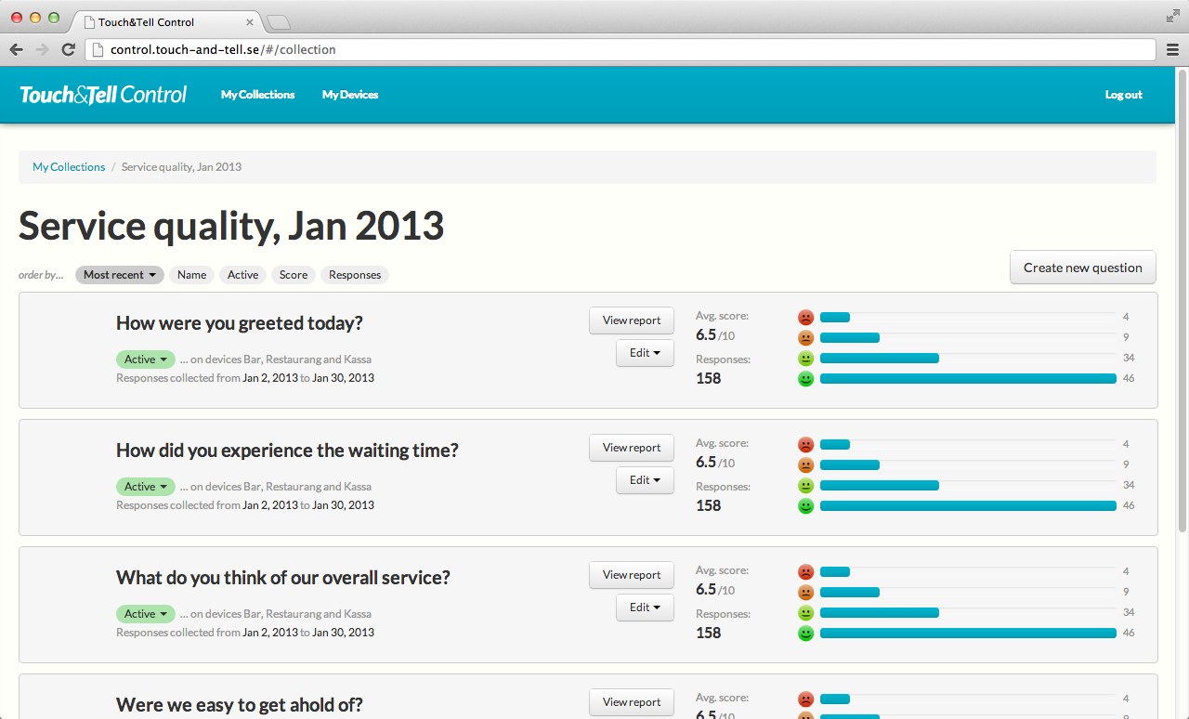Click light green smiley in overall service question

805,612
